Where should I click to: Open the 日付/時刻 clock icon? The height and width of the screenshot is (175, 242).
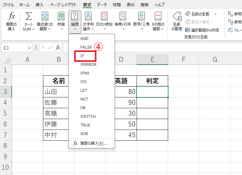104,16
